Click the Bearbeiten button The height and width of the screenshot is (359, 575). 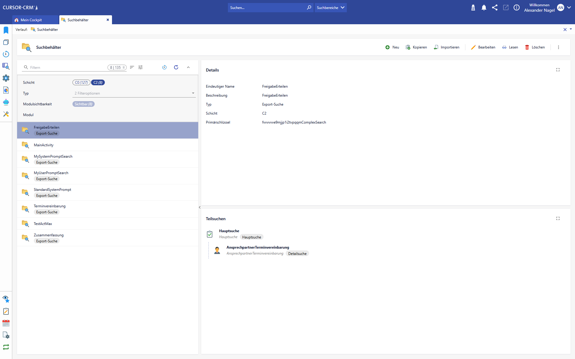[x=483, y=47]
